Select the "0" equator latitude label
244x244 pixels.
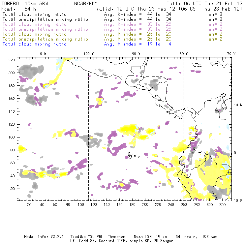(235, 153)
